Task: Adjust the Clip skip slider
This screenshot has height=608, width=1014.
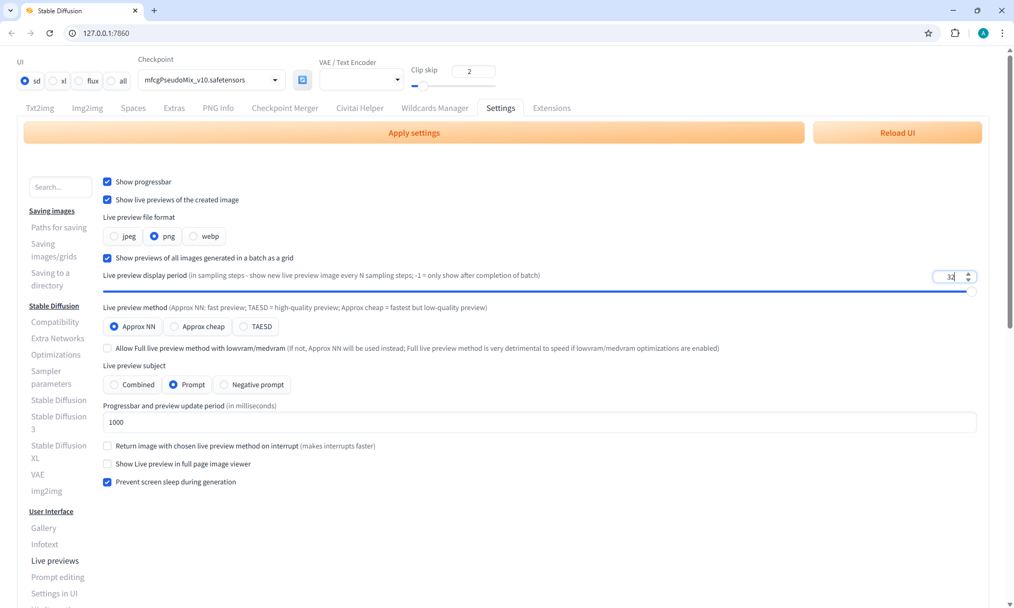Action: [x=422, y=86]
